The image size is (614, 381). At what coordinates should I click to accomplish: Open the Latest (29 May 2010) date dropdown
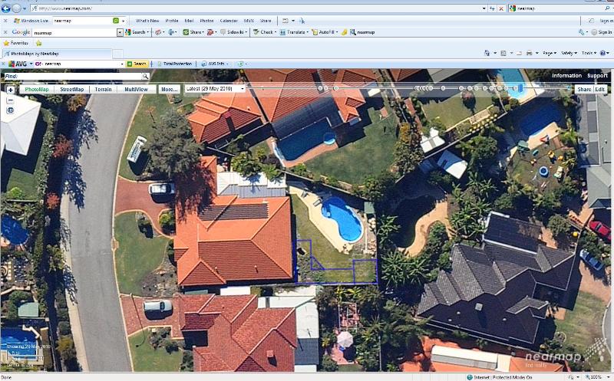coord(214,89)
